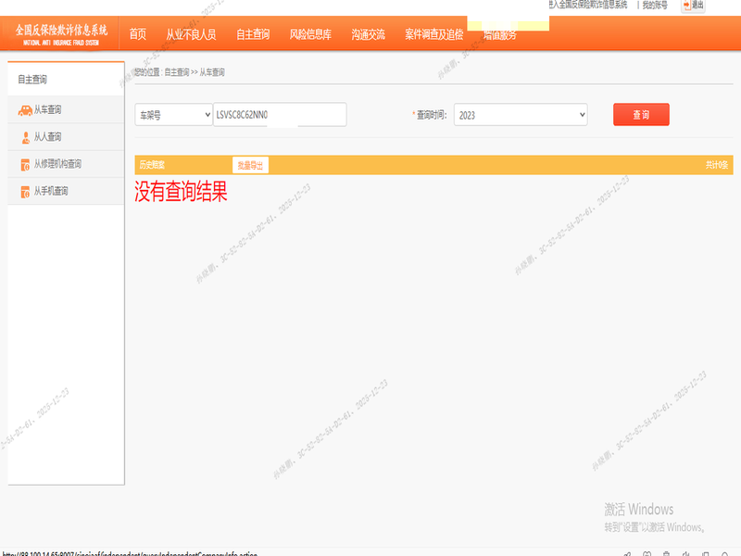Click the icon beside 从修理机构查询
Image resolution: width=741 pixels, height=556 pixels.
(25, 164)
